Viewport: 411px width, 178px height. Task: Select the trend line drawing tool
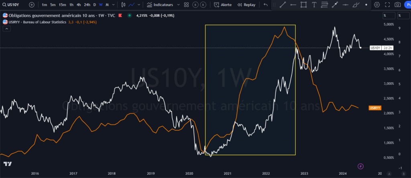click(283, 5)
